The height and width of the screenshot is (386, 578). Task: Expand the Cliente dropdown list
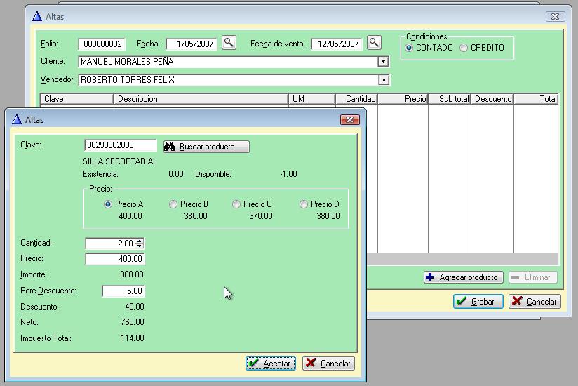coord(384,62)
